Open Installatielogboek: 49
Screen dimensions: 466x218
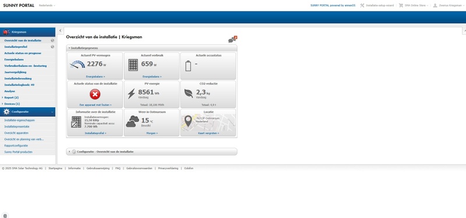pyautogui.click(x=19, y=85)
